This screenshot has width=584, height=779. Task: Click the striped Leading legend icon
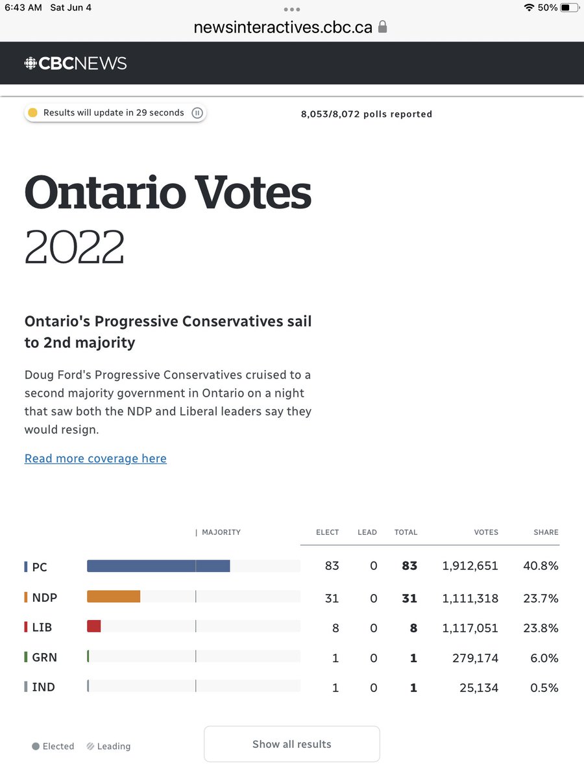tap(90, 747)
